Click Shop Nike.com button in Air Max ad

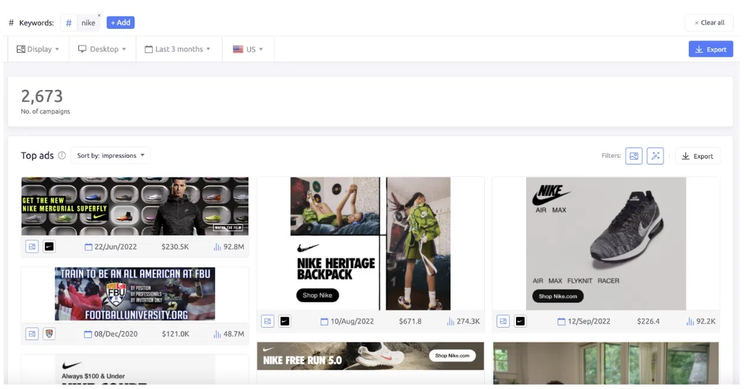(557, 296)
